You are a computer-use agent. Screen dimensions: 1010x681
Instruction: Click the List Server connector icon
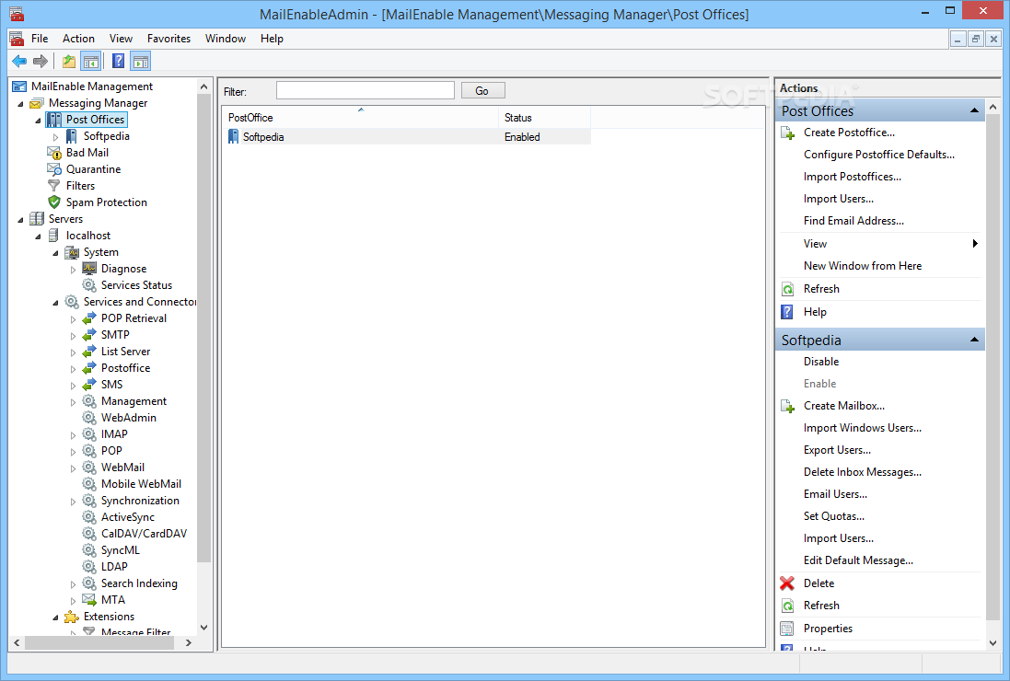[x=89, y=352]
